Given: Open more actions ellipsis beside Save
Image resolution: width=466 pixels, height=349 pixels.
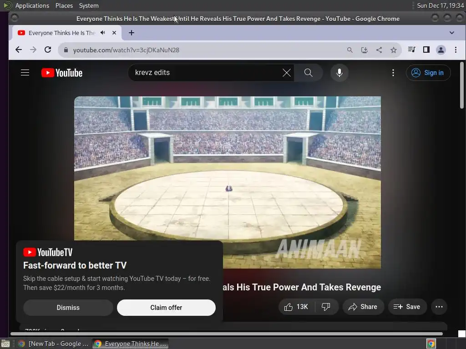Looking at the screenshot, I should coord(439,307).
